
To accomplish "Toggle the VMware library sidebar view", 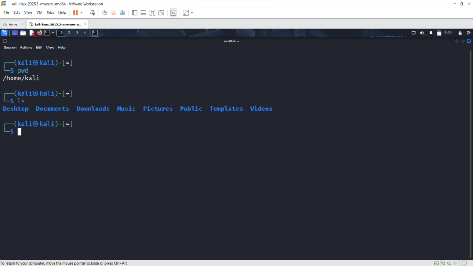I will pyautogui.click(x=134, y=12).
